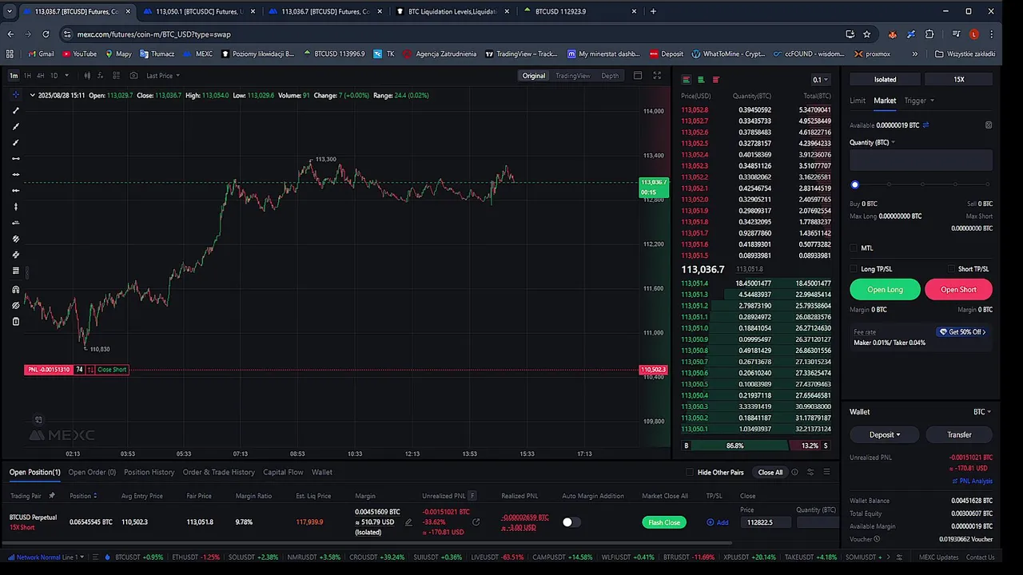
Task: Click the browser address bar
Action: [x=448, y=34]
